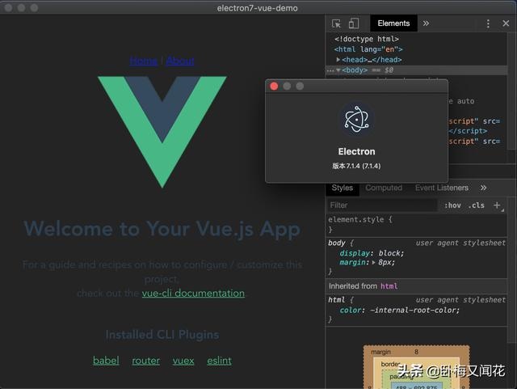Click the Installed CLI Plugins heading

162,335
